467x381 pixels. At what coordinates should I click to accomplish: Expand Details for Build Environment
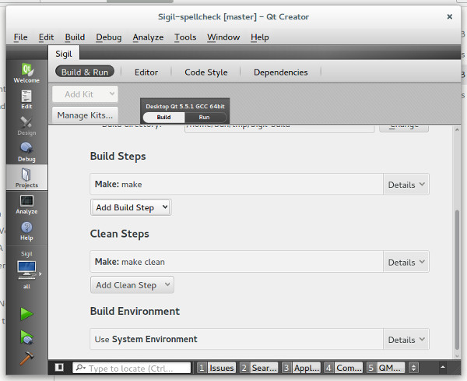(406, 339)
